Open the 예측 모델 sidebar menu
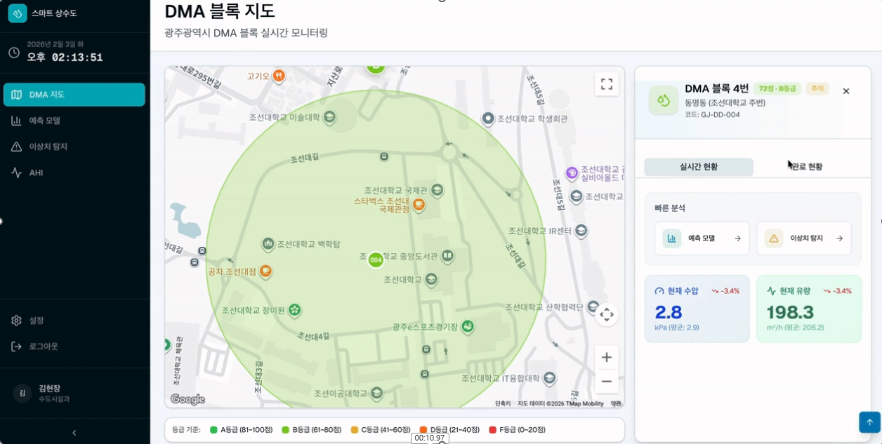This screenshot has height=444, width=882. click(74, 121)
